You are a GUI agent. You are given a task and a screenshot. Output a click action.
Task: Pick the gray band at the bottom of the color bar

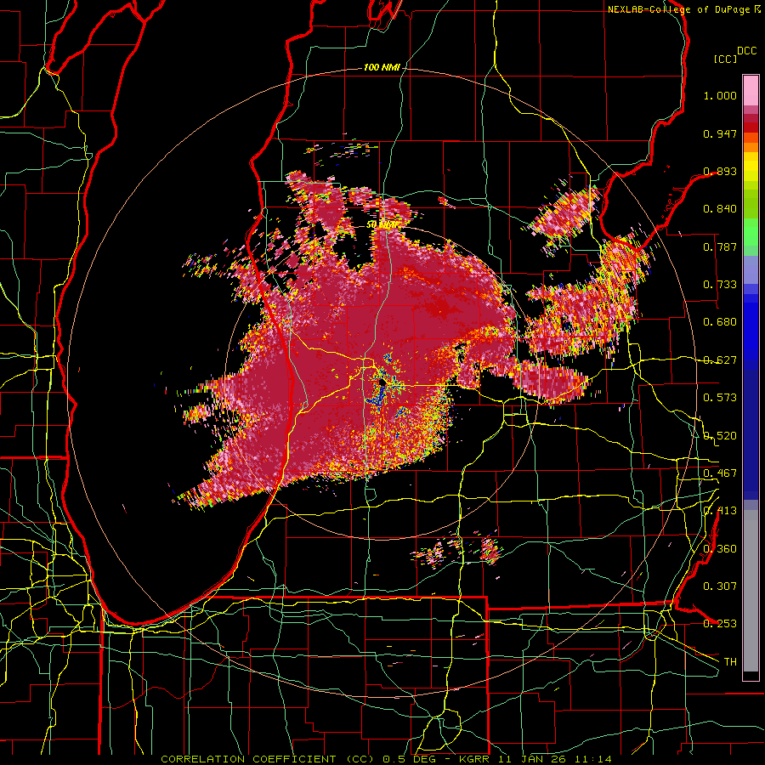click(751, 591)
